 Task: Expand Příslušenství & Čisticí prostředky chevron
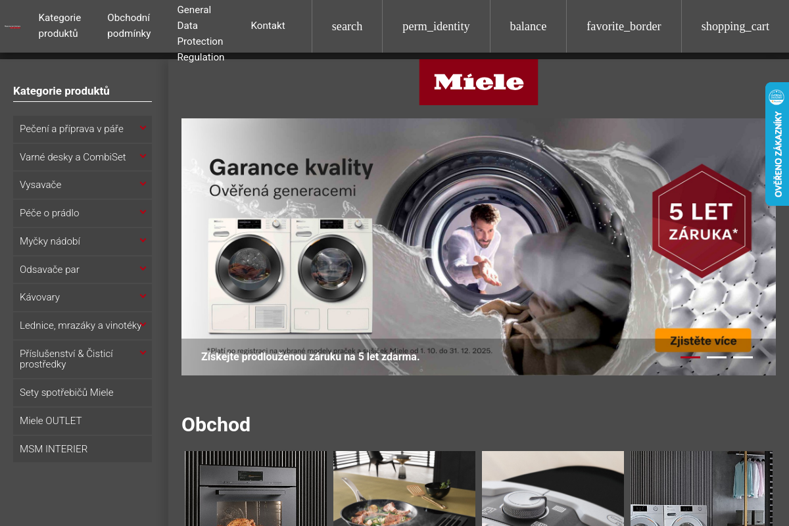[x=143, y=353]
